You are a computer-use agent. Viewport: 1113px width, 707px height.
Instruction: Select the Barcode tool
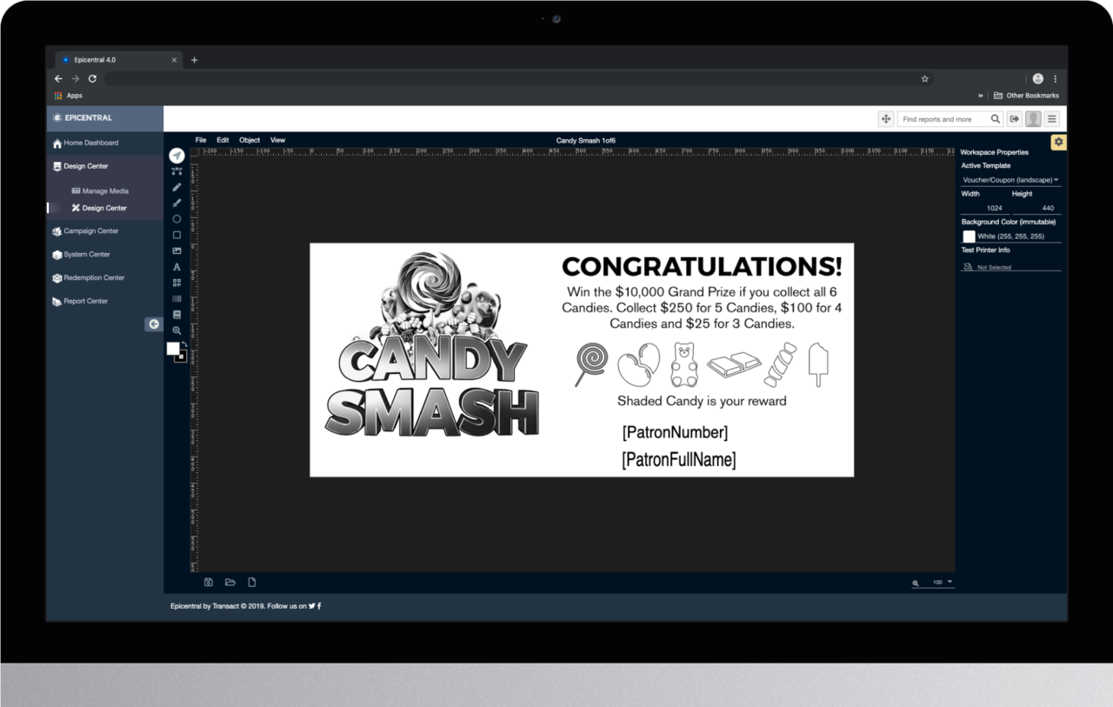click(x=177, y=298)
